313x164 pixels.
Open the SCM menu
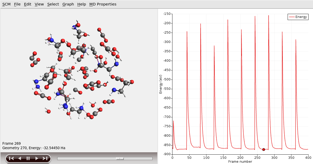click(6, 4)
